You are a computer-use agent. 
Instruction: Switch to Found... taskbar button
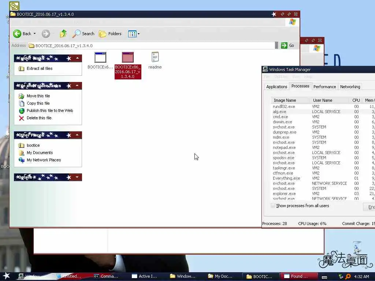click(299, 276)
